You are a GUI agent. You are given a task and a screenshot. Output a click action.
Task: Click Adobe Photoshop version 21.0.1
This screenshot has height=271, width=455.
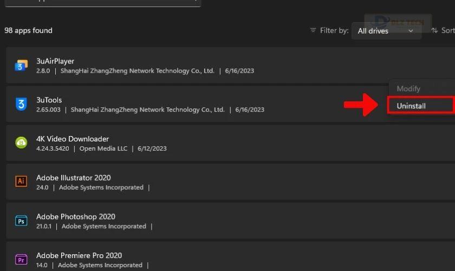[44, 226]
